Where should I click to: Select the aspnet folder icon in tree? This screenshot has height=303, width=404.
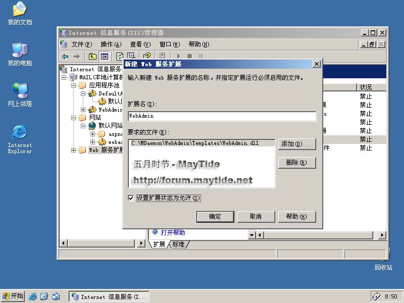click(102, 134)
